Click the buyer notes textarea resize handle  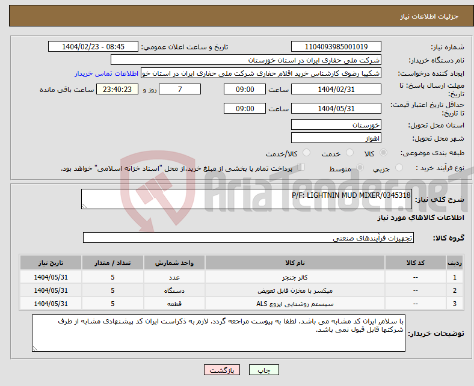35,349
